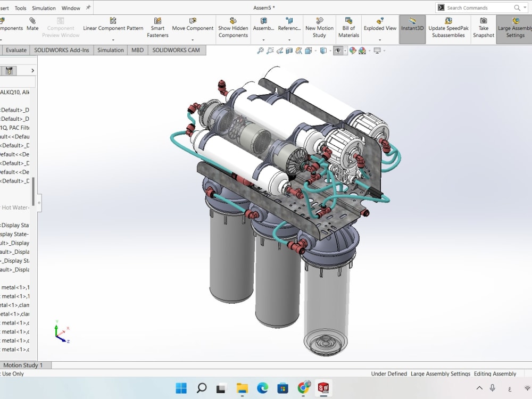Open the Simulation menu
The image size is (532, 399).
(44, 8)
